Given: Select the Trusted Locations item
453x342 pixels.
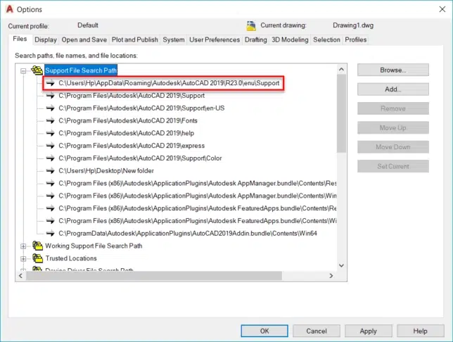Looking at the screenshot, I should pyautogui.click(x=71, y=258).
